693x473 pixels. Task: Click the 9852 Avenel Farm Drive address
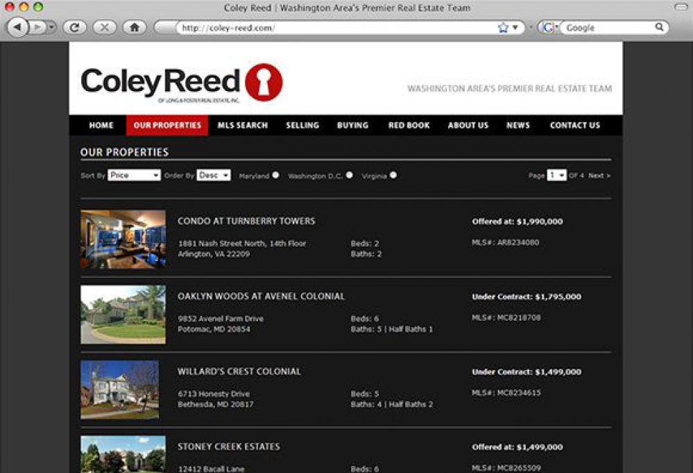221,319
